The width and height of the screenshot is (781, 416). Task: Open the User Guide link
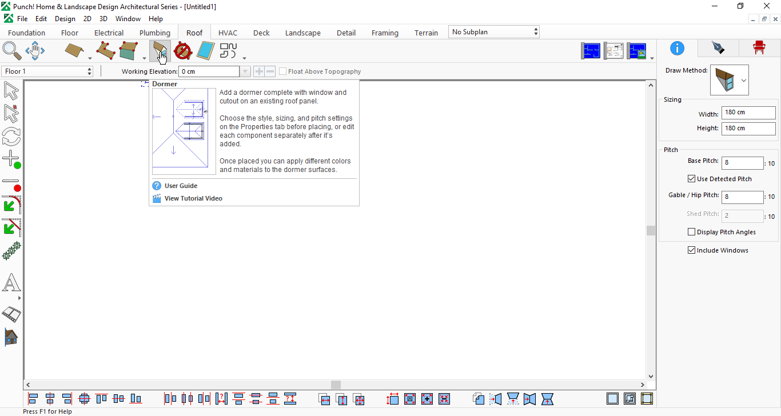coord(181,186)
